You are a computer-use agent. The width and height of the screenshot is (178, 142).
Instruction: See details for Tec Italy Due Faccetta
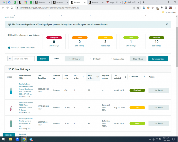[159, 91]
